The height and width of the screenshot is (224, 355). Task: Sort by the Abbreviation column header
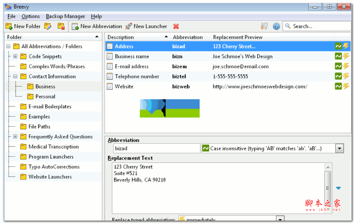pos(191,37)
